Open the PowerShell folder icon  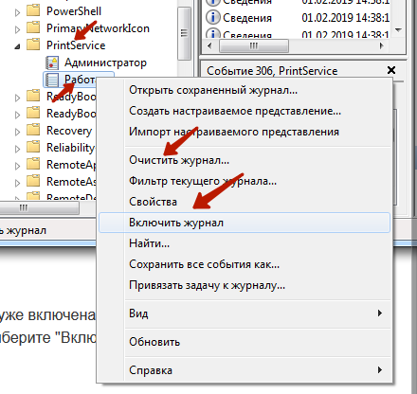[33, 10]
